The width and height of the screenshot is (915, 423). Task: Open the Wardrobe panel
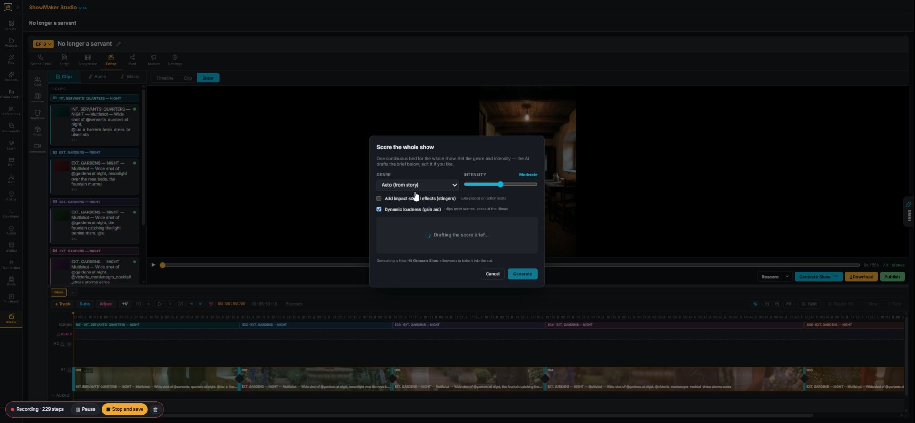[x=38, y=114]
